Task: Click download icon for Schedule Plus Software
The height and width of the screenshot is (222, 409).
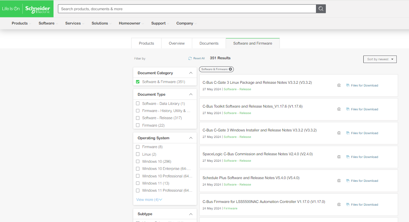Action: [x=348, y=181]
